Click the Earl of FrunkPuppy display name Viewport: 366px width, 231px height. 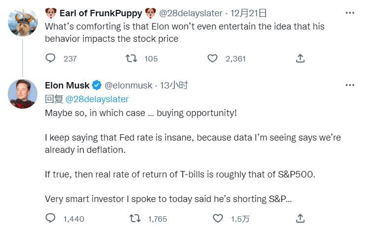pyautogui.click(x=101, y=13)
